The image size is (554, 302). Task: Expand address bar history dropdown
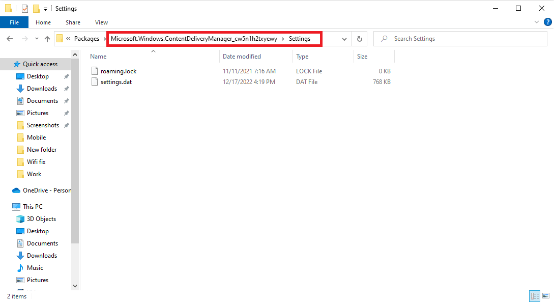pyautogui.click(x=344, y=39)
